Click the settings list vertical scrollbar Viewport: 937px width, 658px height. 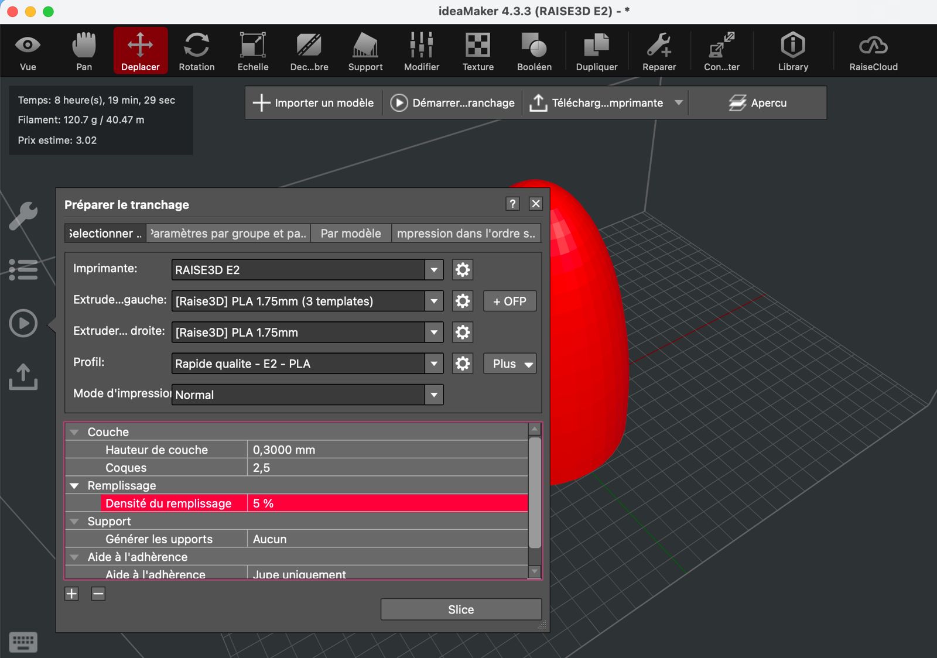(535, 492)
